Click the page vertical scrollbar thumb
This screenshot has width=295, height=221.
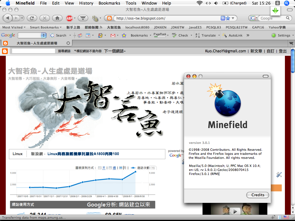click(293, 61)
